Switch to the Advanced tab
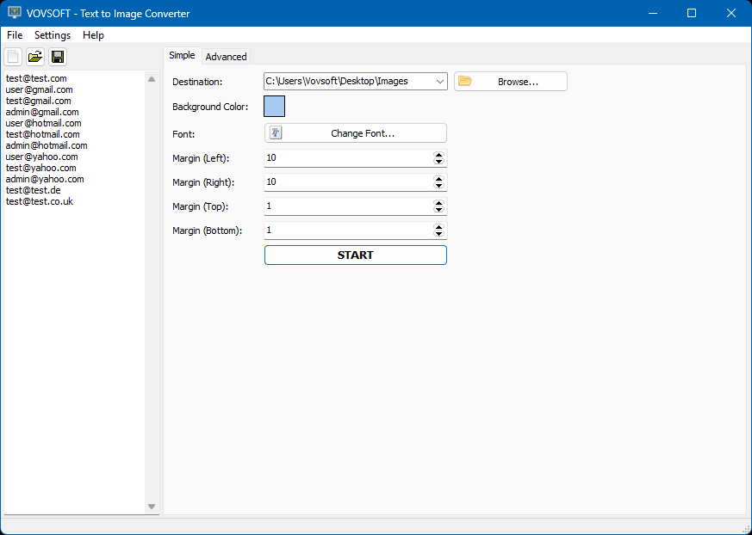This screenshot has height=535, width=752. coord(226,56)
